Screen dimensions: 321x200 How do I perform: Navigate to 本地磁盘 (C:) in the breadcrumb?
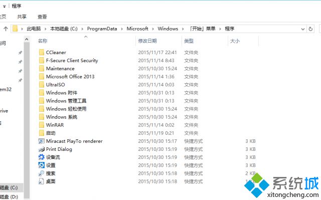pos(64,29)
